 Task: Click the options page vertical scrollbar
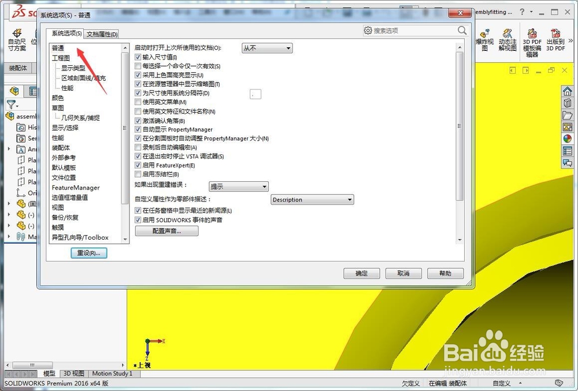[460, 126]
